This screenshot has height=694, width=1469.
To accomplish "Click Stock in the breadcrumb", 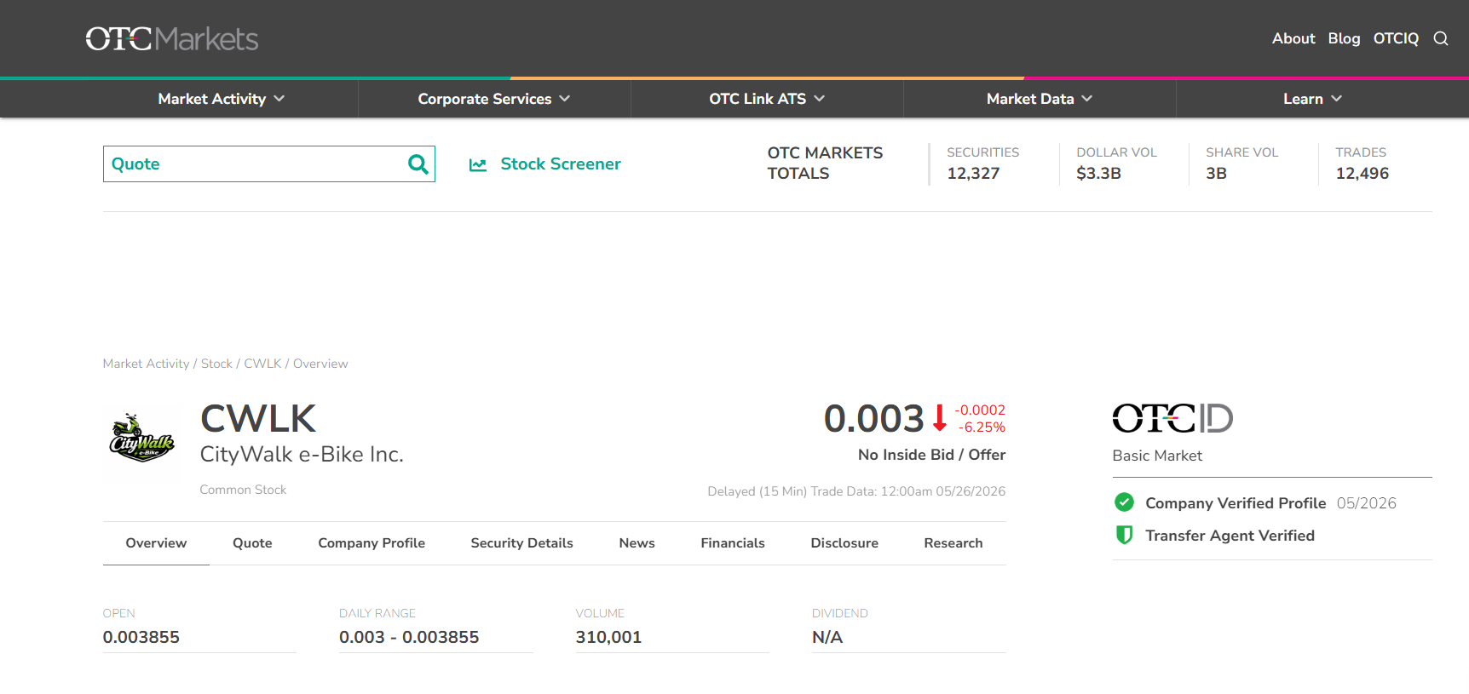I will coord(216,364).
